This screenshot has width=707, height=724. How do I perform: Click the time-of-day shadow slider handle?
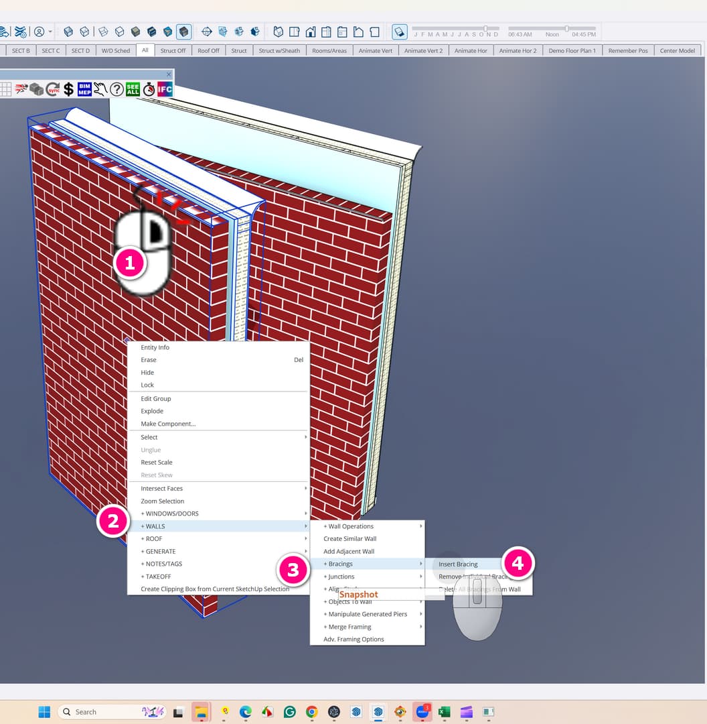[x=567, y=29]
